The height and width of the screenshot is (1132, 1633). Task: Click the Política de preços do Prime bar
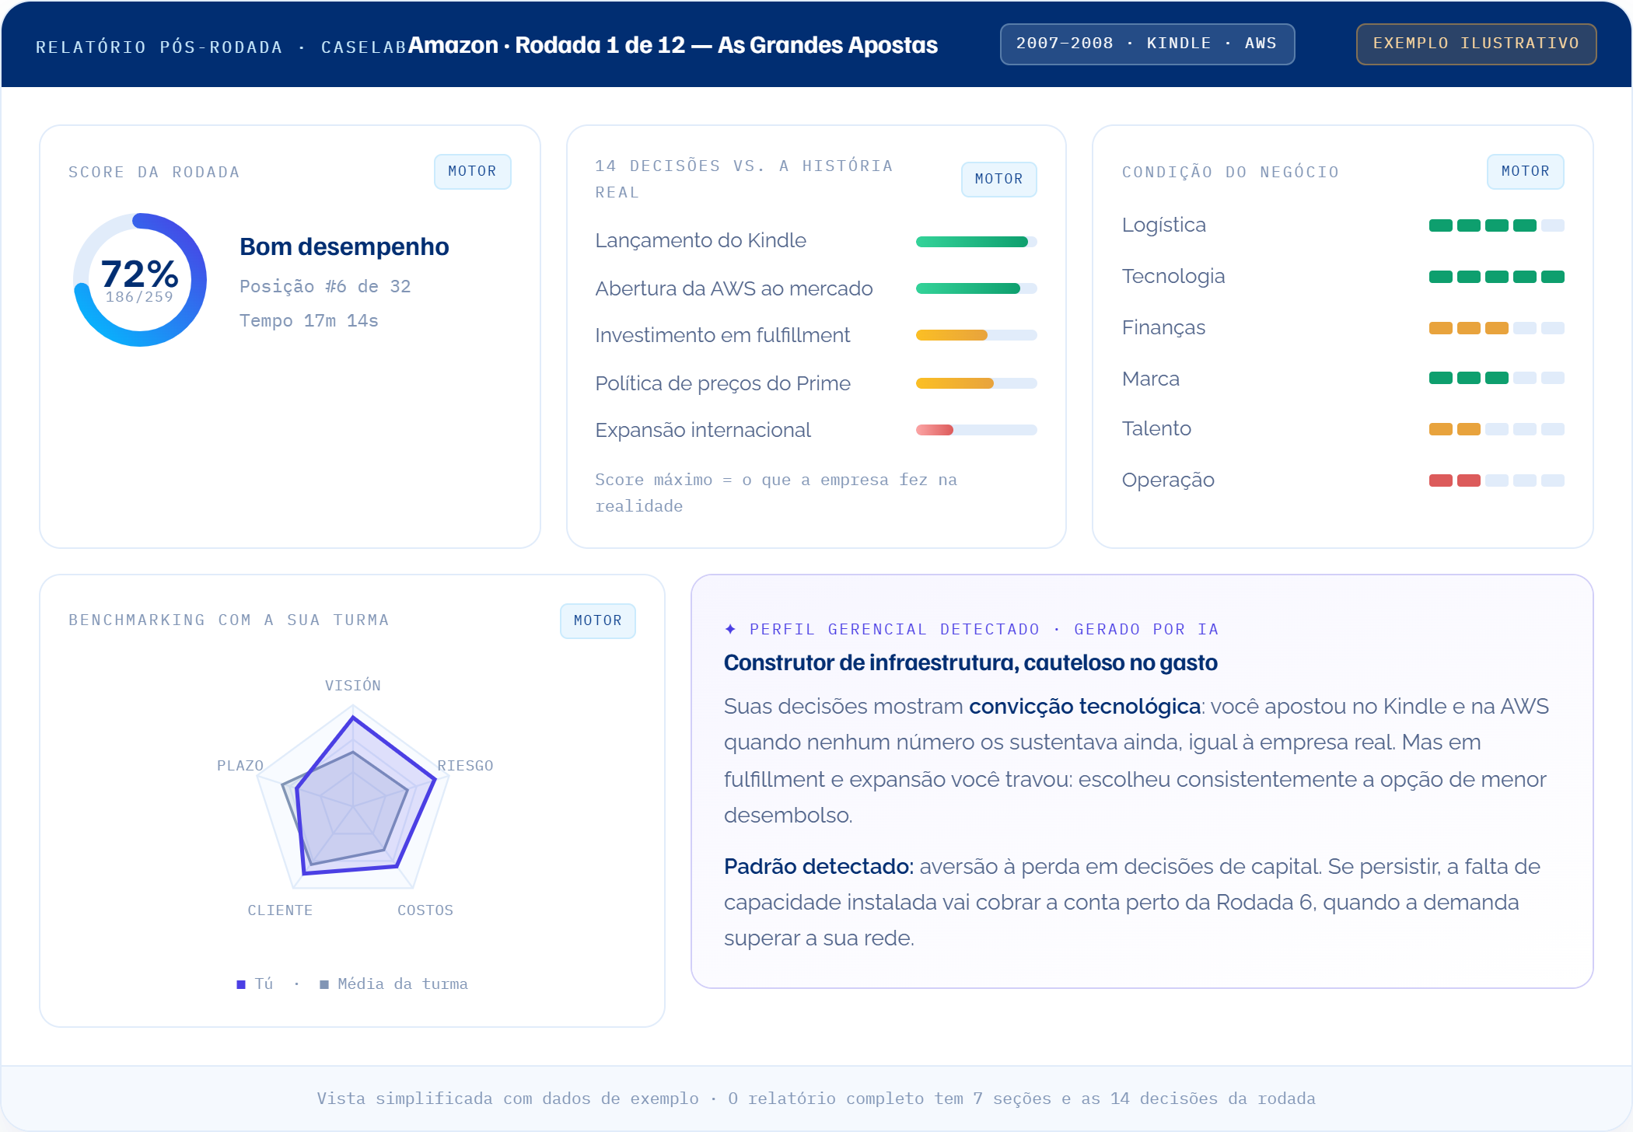(x=976, y=383)
